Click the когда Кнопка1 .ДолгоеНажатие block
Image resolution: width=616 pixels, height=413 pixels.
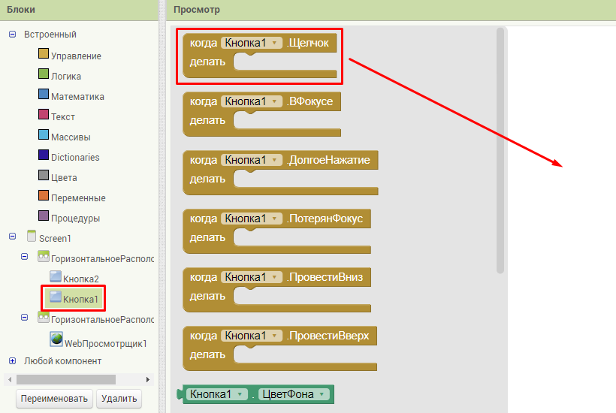pos(203,160)
